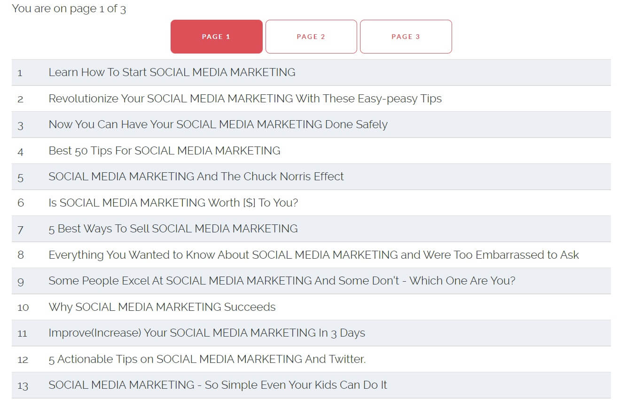Open "So Simple Even Your Kids Can Do It"
Viewport: 618px width, 400px height.
tap(218, 385)
